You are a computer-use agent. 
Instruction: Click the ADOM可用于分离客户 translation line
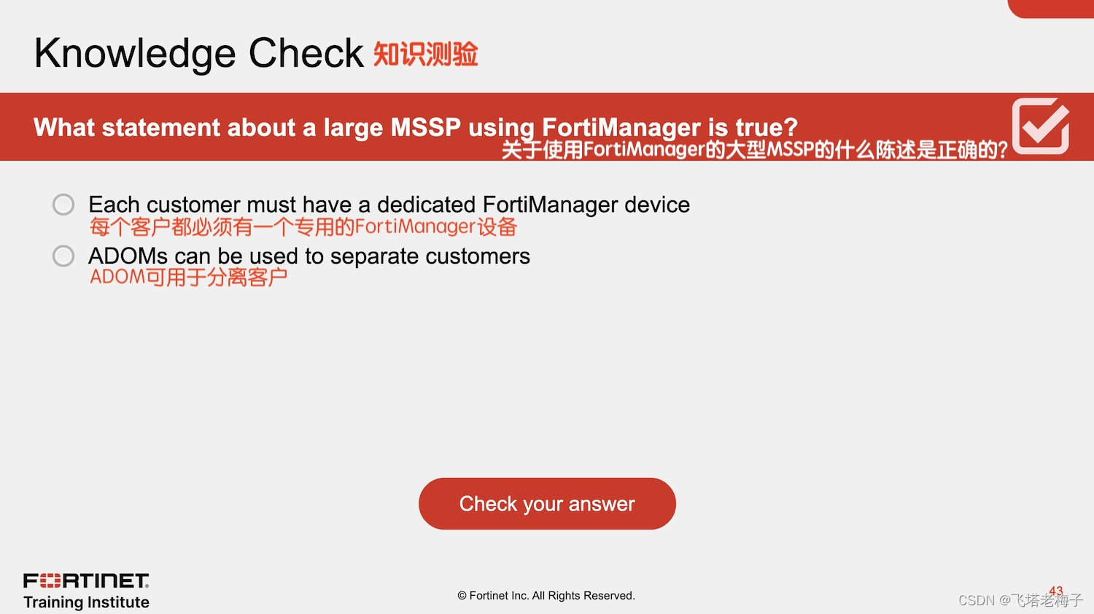tap(188, 277)
